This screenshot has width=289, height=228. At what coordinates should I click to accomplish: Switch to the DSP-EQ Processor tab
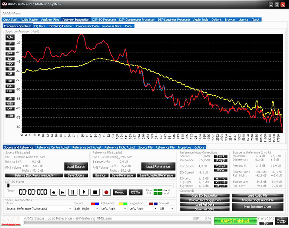click(x=104, y=20)
